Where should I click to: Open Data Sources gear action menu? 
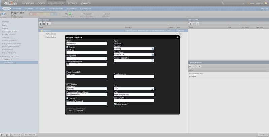(48, 24)
